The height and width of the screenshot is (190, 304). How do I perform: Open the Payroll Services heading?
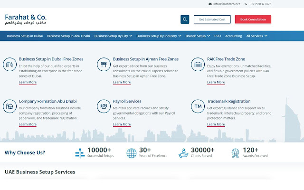[x=127, y=101]
